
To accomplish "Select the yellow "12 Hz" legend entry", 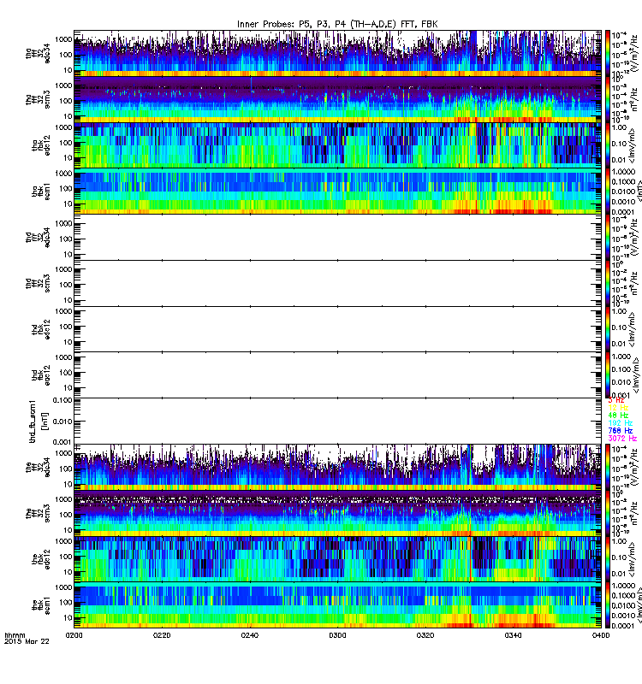I will (618, 408).
